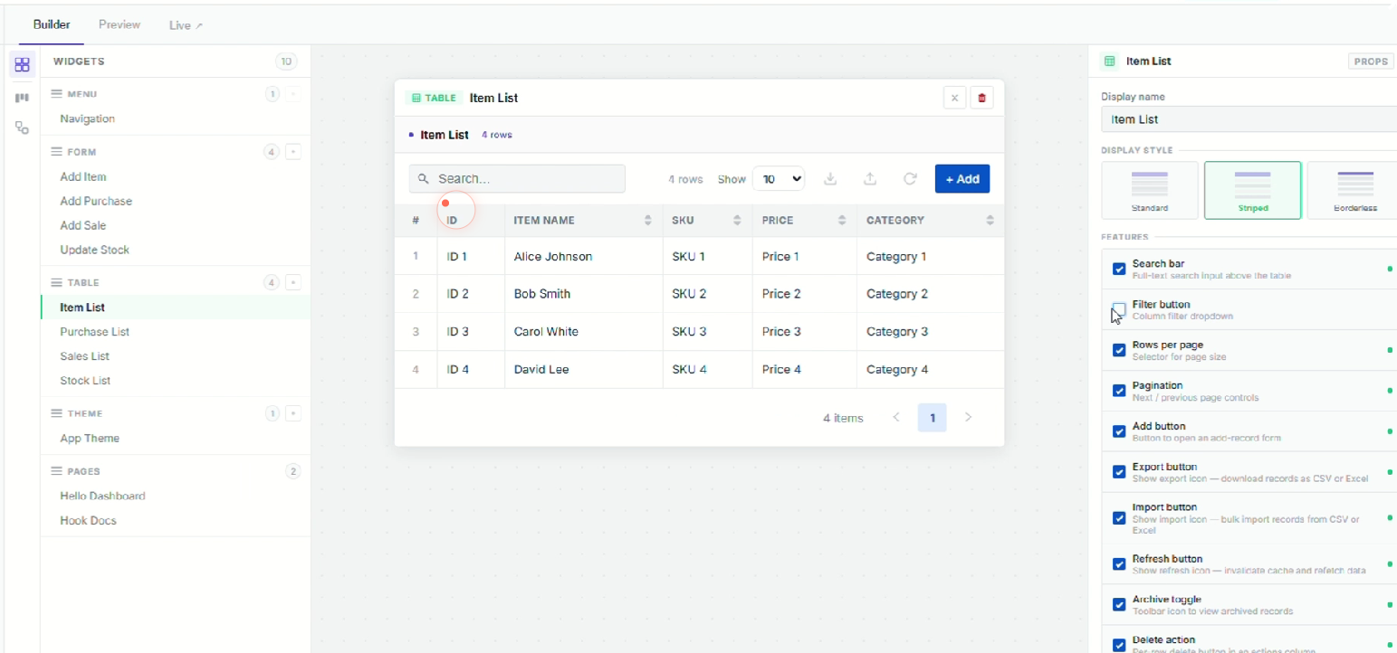Viewport: 1397px width, 653px height.
Task: Click the hamburger icon beside the MENU group
Action: (x=56, y=94)
